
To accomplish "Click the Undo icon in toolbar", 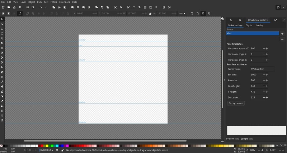I will click(x=41, y=7).
